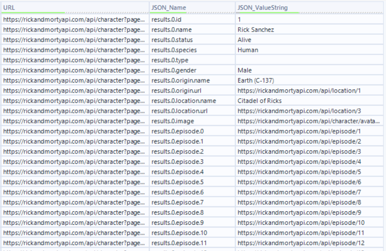Select the URL cell in results.0.id row
This screenshot has height=251, width=386.
click(x=75, y=19)
